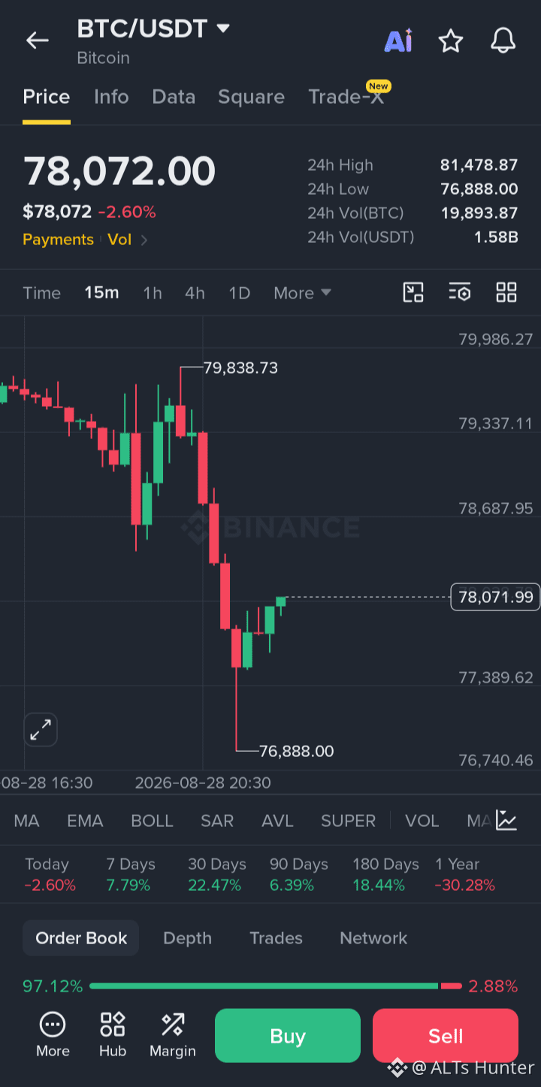Select the Time chart interval
The width and height of the screenshot is (541, 1087).
(x=41, y=293)
